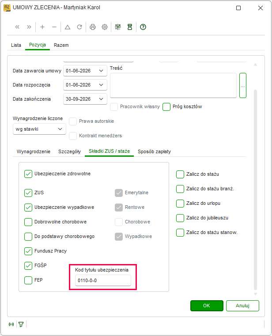Toggle the ZUS checkbox
Screen dimensions: 272x336
tap(28, 193)
